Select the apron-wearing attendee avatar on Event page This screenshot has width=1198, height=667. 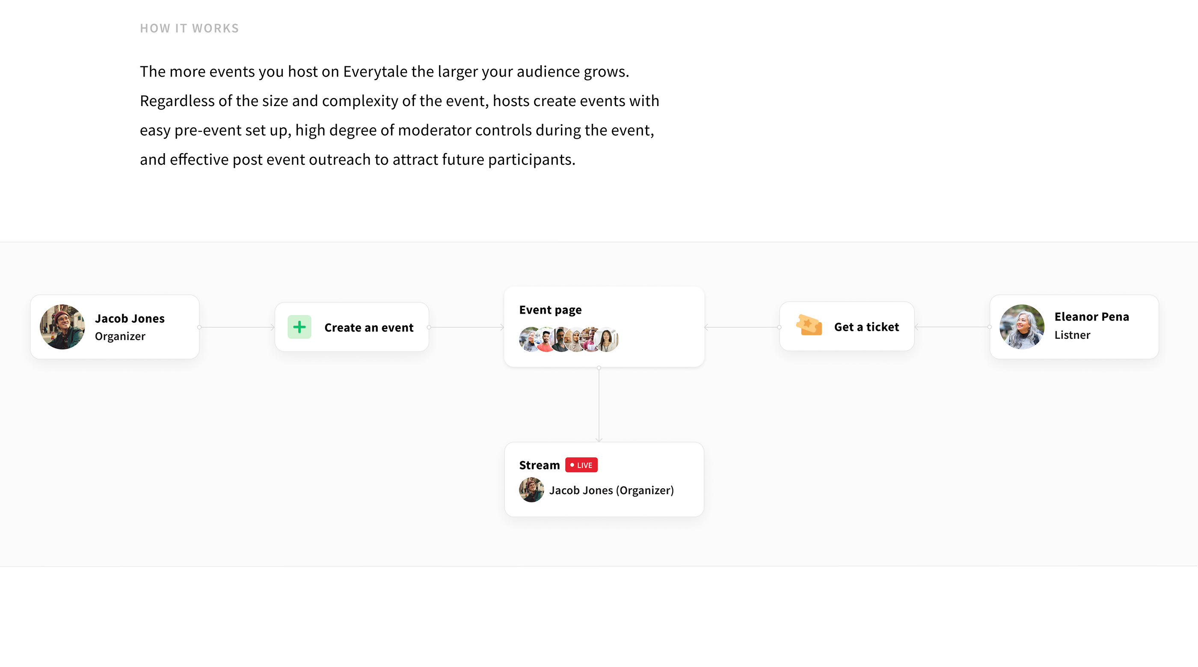pyautogui.click(x=590, y=339)
